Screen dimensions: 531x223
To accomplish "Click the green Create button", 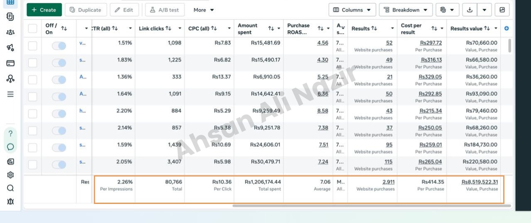I will (x=44, y=10).
